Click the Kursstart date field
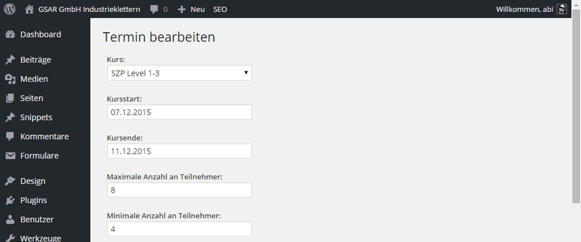Screen dimensions: 581x242 (x=179, y=112)
